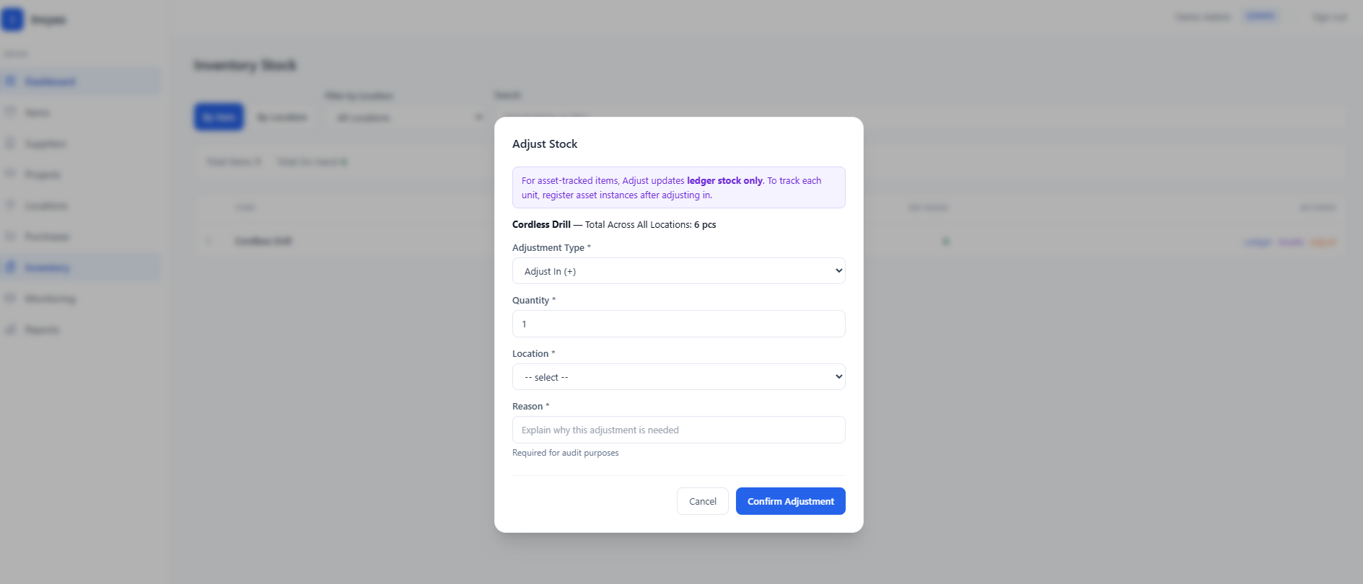Select the By Item view tab
The image size is (1363, 584).
tap(219, 117)
